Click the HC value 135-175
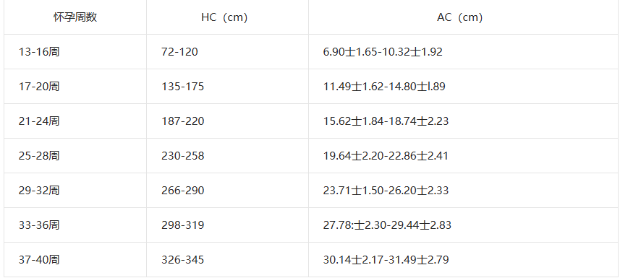Image resolution: width=620 pixels, height=278 pixels. point(183,87)
